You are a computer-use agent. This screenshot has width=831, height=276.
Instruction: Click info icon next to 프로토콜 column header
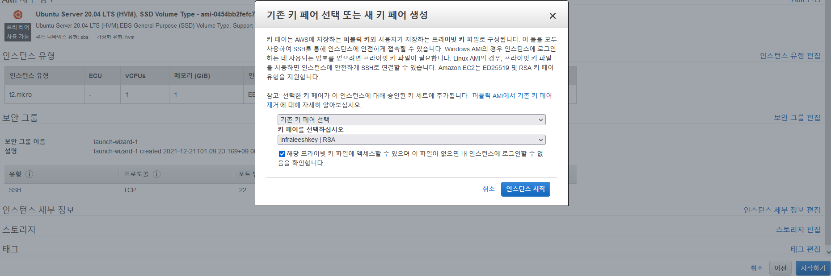157,174
